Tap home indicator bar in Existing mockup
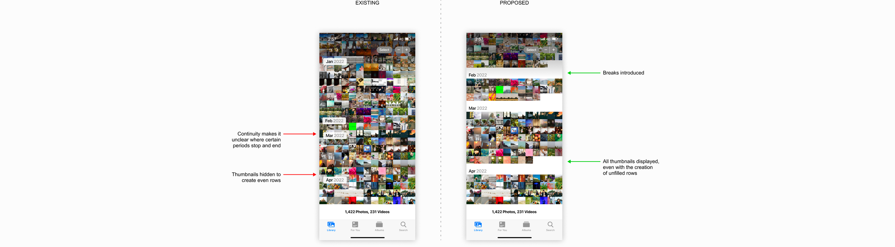Viewport: 895px width, 247px height. click(367, 237)
